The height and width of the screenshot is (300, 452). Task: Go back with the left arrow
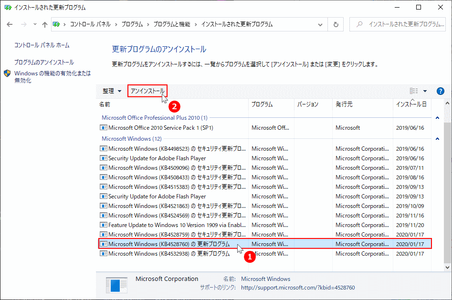10,24
